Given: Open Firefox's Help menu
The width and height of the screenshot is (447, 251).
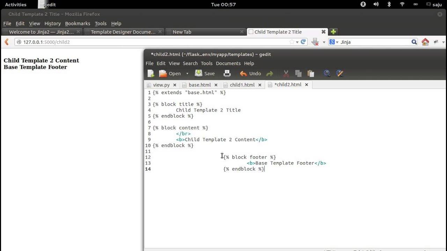Looking at the screenshot, I should (x=116, y=23).
